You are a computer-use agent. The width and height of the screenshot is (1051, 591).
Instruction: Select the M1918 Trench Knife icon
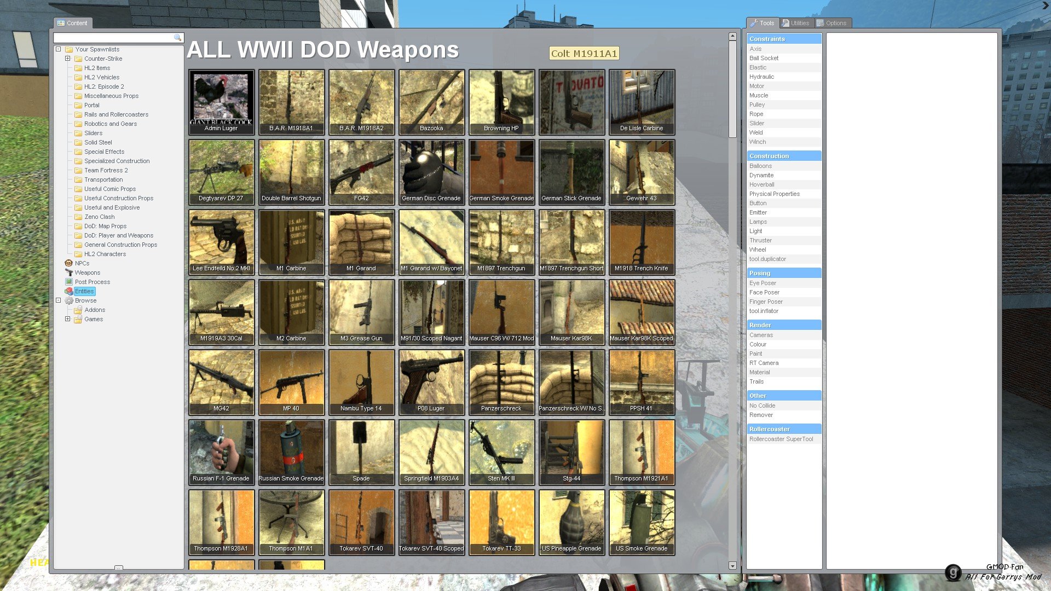(642, 242)
